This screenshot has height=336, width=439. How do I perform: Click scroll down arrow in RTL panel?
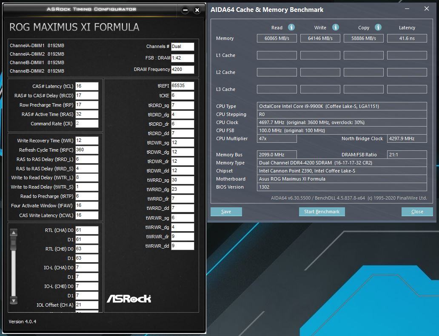tap(14, 300)
